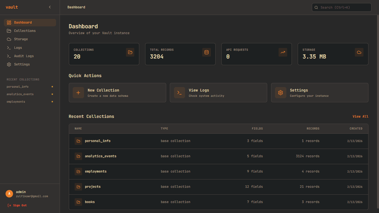
Task: Click the '3124 records' cell
Action: tap(308, 156)
